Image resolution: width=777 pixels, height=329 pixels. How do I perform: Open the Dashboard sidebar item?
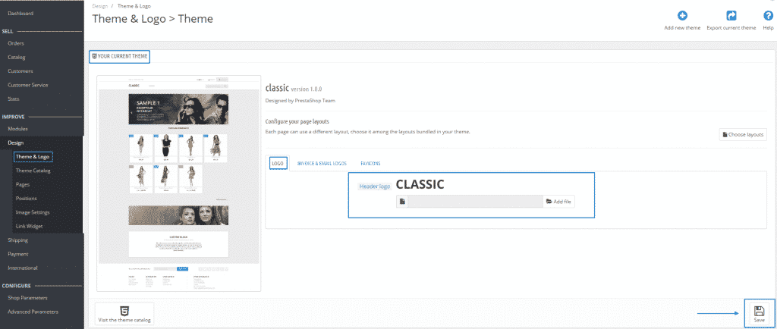(20, 14)
